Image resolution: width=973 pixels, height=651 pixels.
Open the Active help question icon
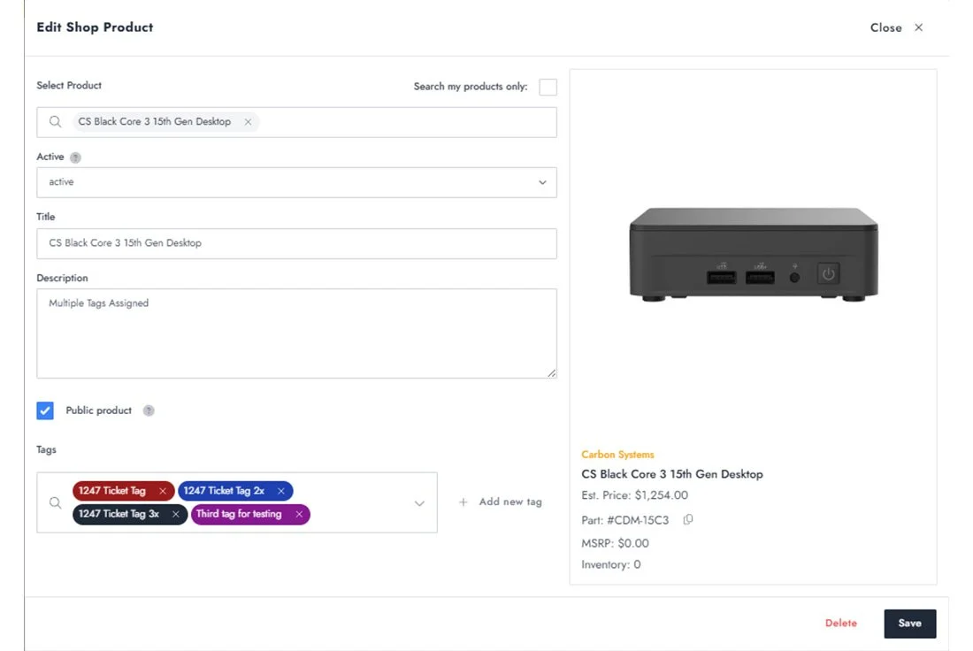pos(75,157)
